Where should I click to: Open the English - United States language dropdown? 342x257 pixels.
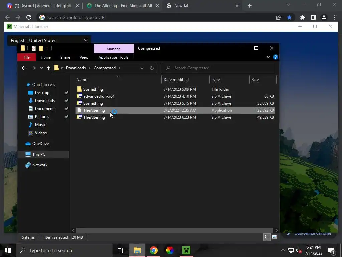click(x=49, y=40)
